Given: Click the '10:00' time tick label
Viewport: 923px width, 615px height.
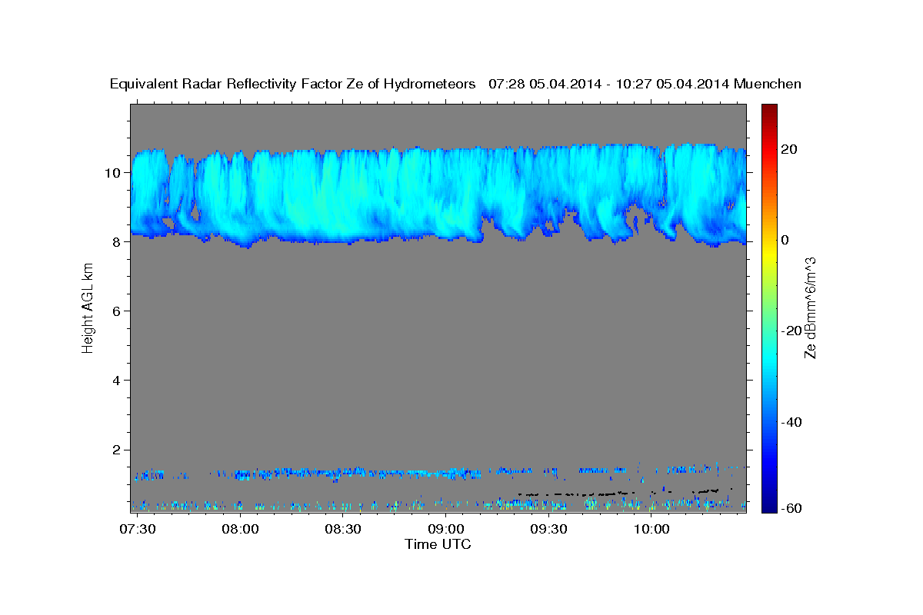Looking at the screenshot, I should click(651, 530).
